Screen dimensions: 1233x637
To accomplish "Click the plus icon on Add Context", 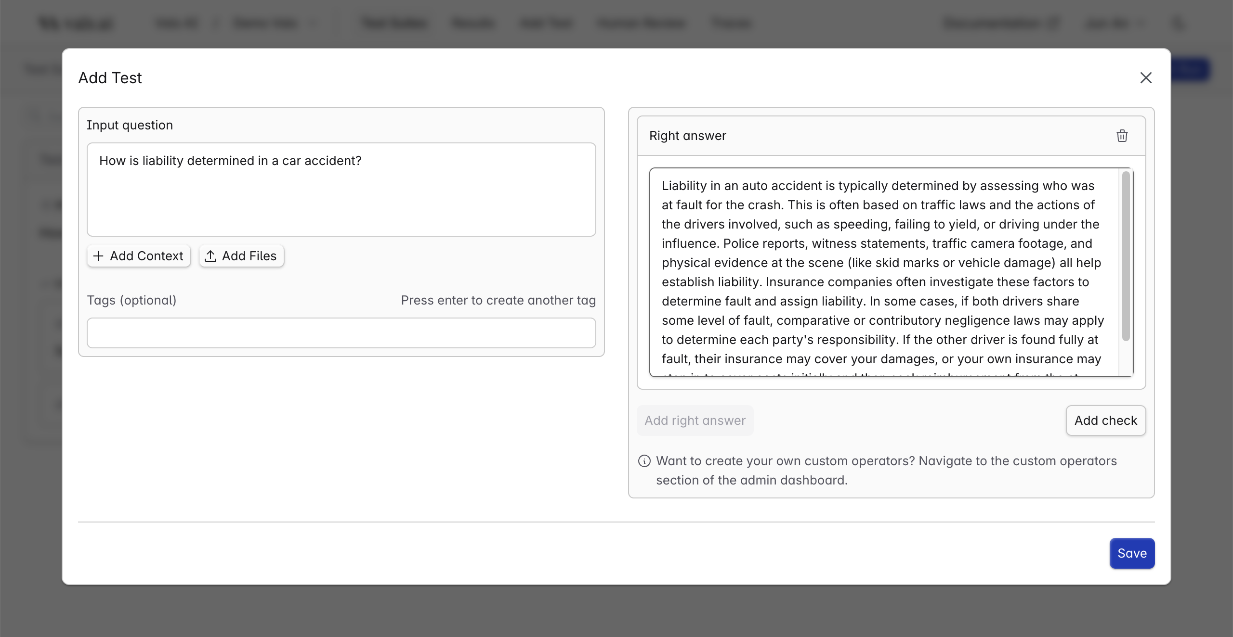I will click(x=98, y=256).
